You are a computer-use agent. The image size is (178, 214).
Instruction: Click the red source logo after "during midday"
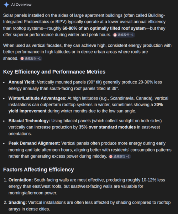(x=111, y=157)
